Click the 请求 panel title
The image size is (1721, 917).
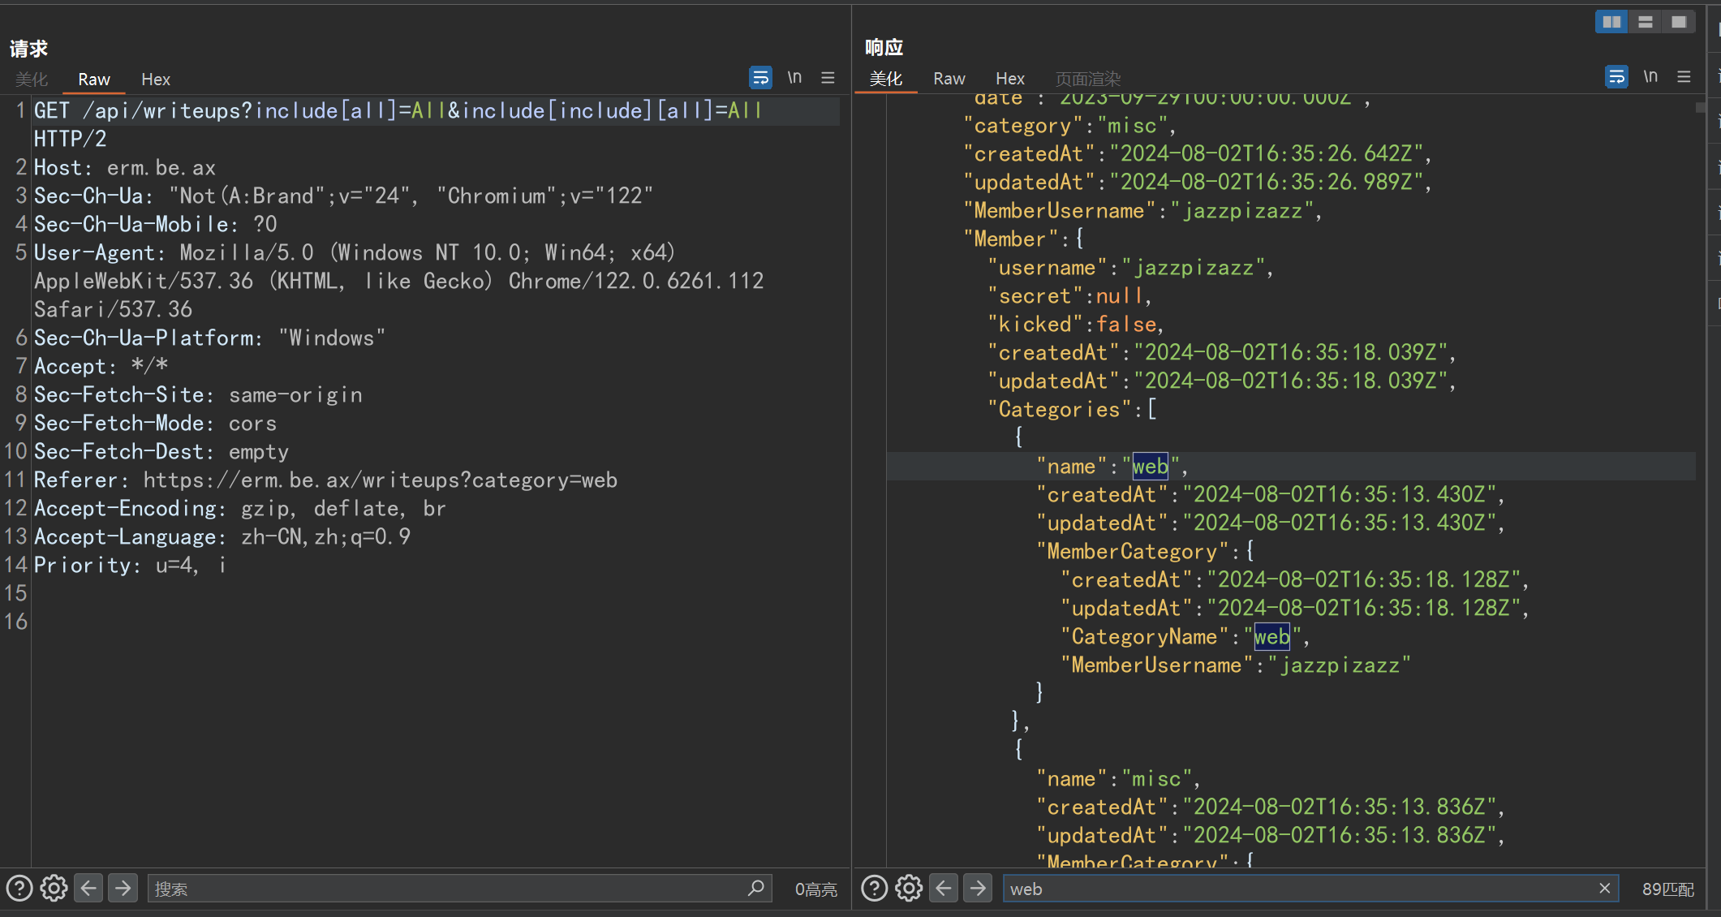29,49
